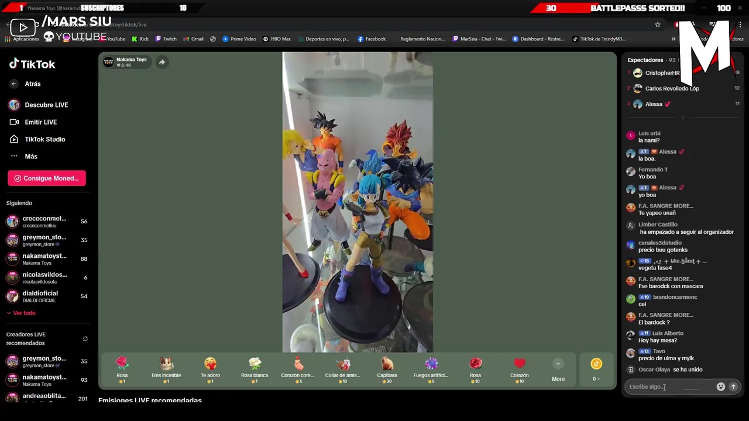
Task: Open andreaoblita recommended creator
Action: (x=47, y=398)
